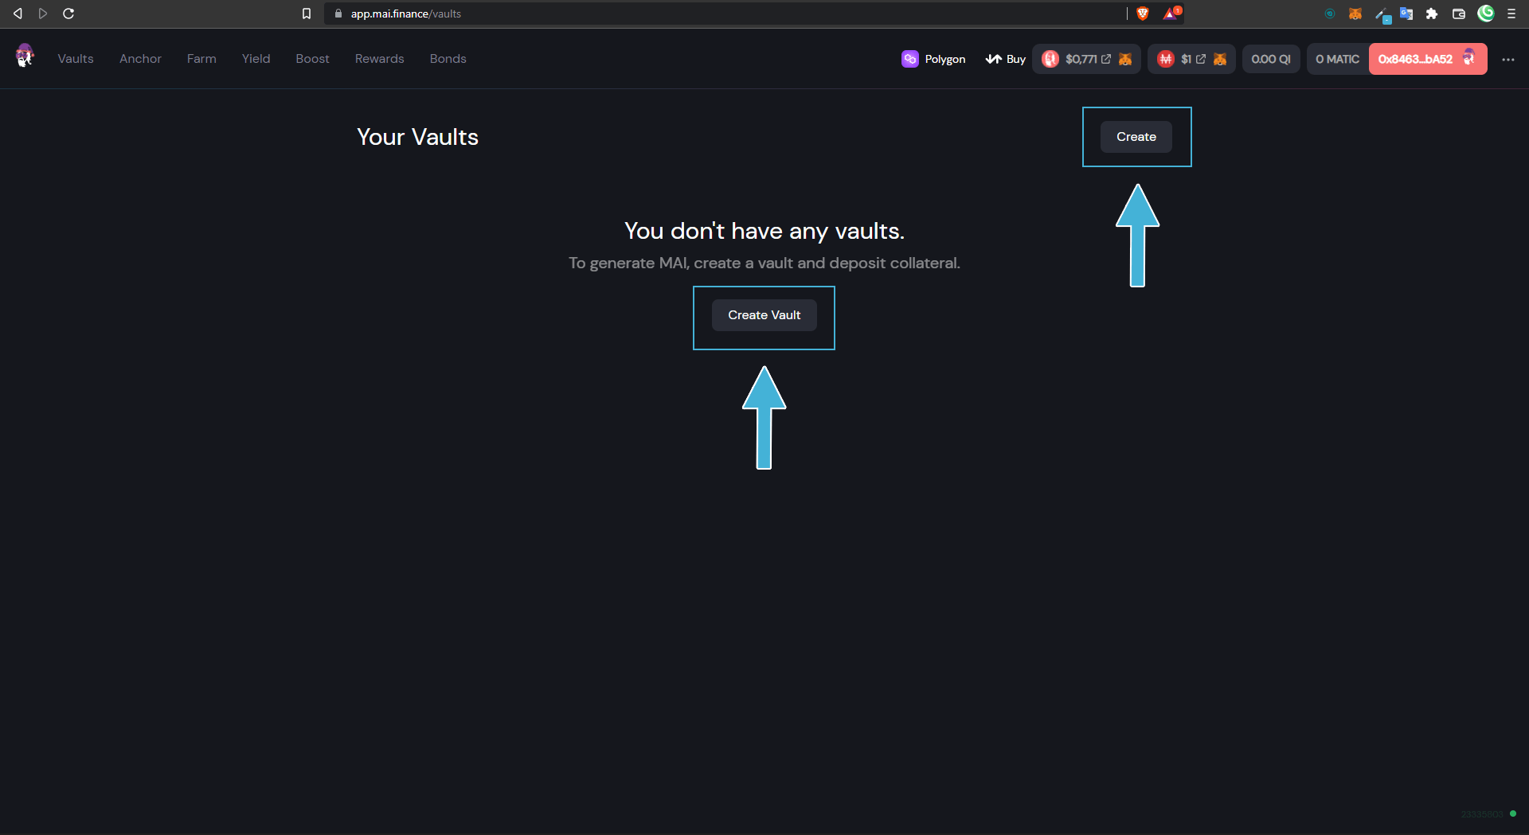Open the browser hamburger menu
Image resolution: width=1529 pixels, height=835 pixels.
[x=1511, y=14]
